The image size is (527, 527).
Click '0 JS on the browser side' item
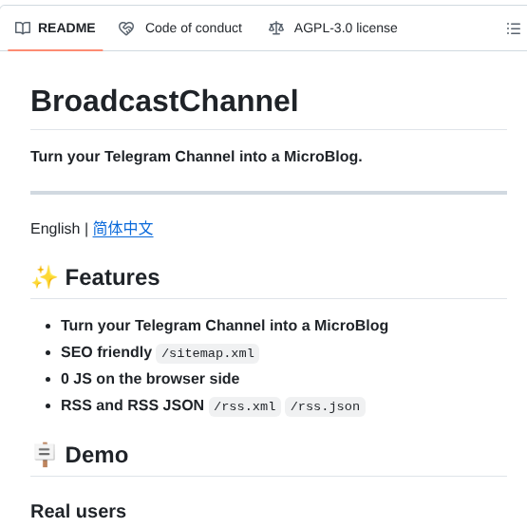coord(150,379)
